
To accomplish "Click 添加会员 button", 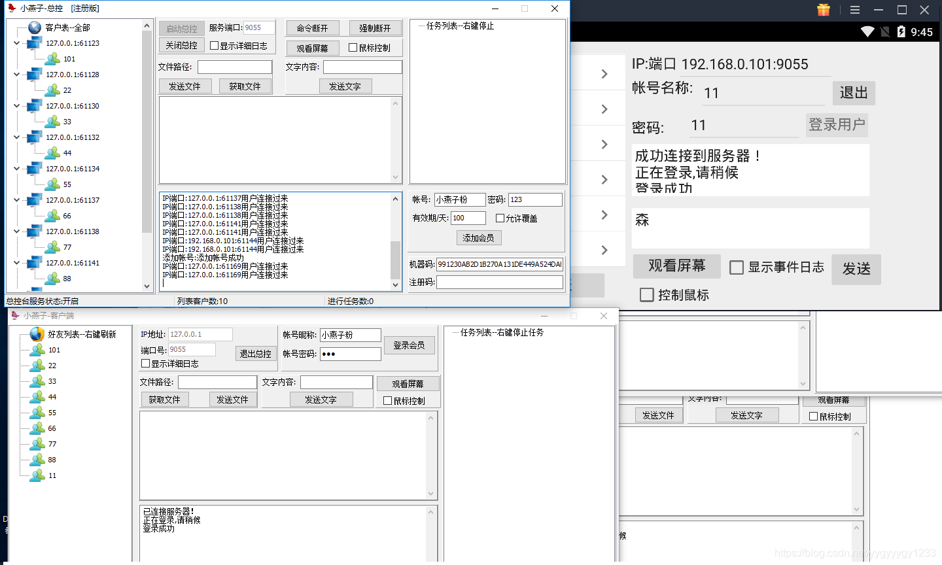I will [479, 238].
